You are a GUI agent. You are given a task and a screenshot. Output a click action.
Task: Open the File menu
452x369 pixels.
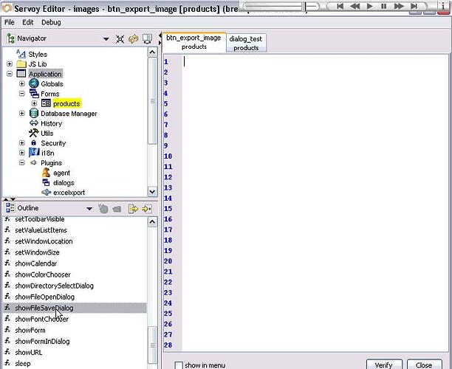(9, 22)
